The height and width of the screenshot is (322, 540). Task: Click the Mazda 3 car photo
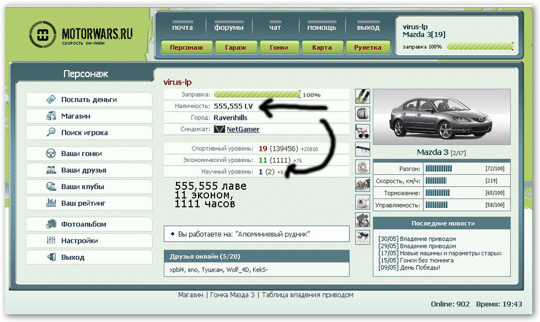click(x=441, y=117)
